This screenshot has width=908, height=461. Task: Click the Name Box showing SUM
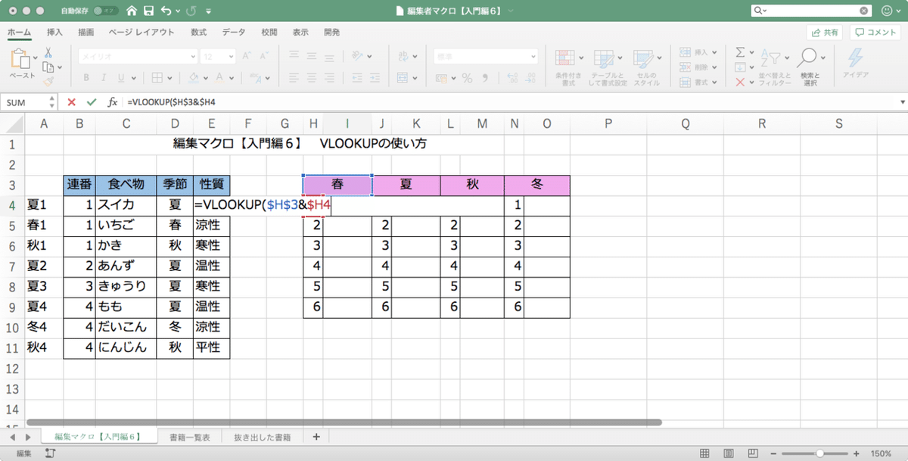[x=29, y=101]
